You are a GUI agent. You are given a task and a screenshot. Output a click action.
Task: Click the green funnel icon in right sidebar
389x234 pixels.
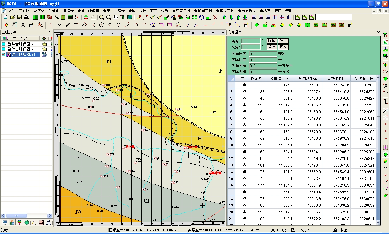385,35
